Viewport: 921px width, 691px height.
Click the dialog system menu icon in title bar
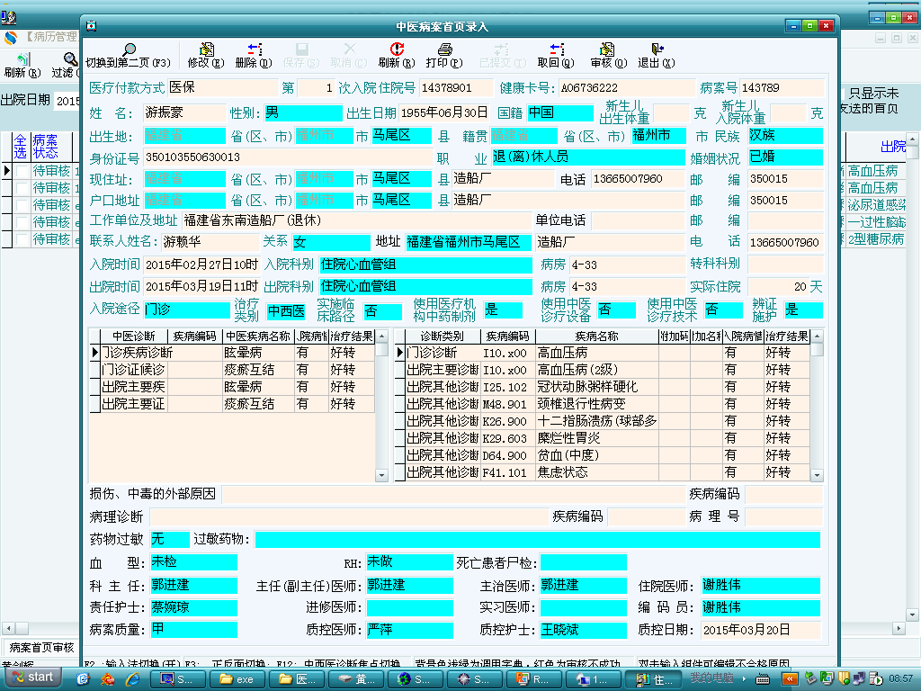[91, 26]
